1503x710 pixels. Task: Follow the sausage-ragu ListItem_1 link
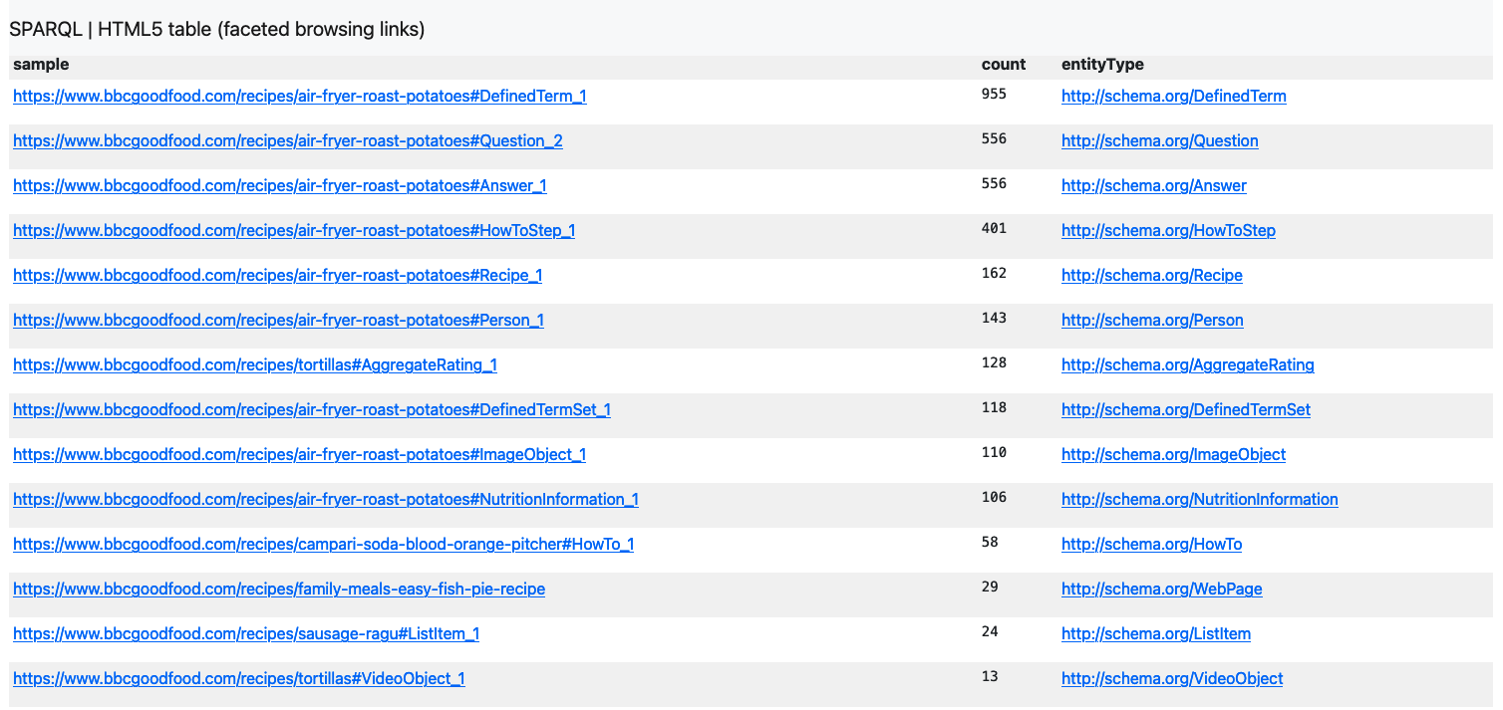tap(246, 634)
